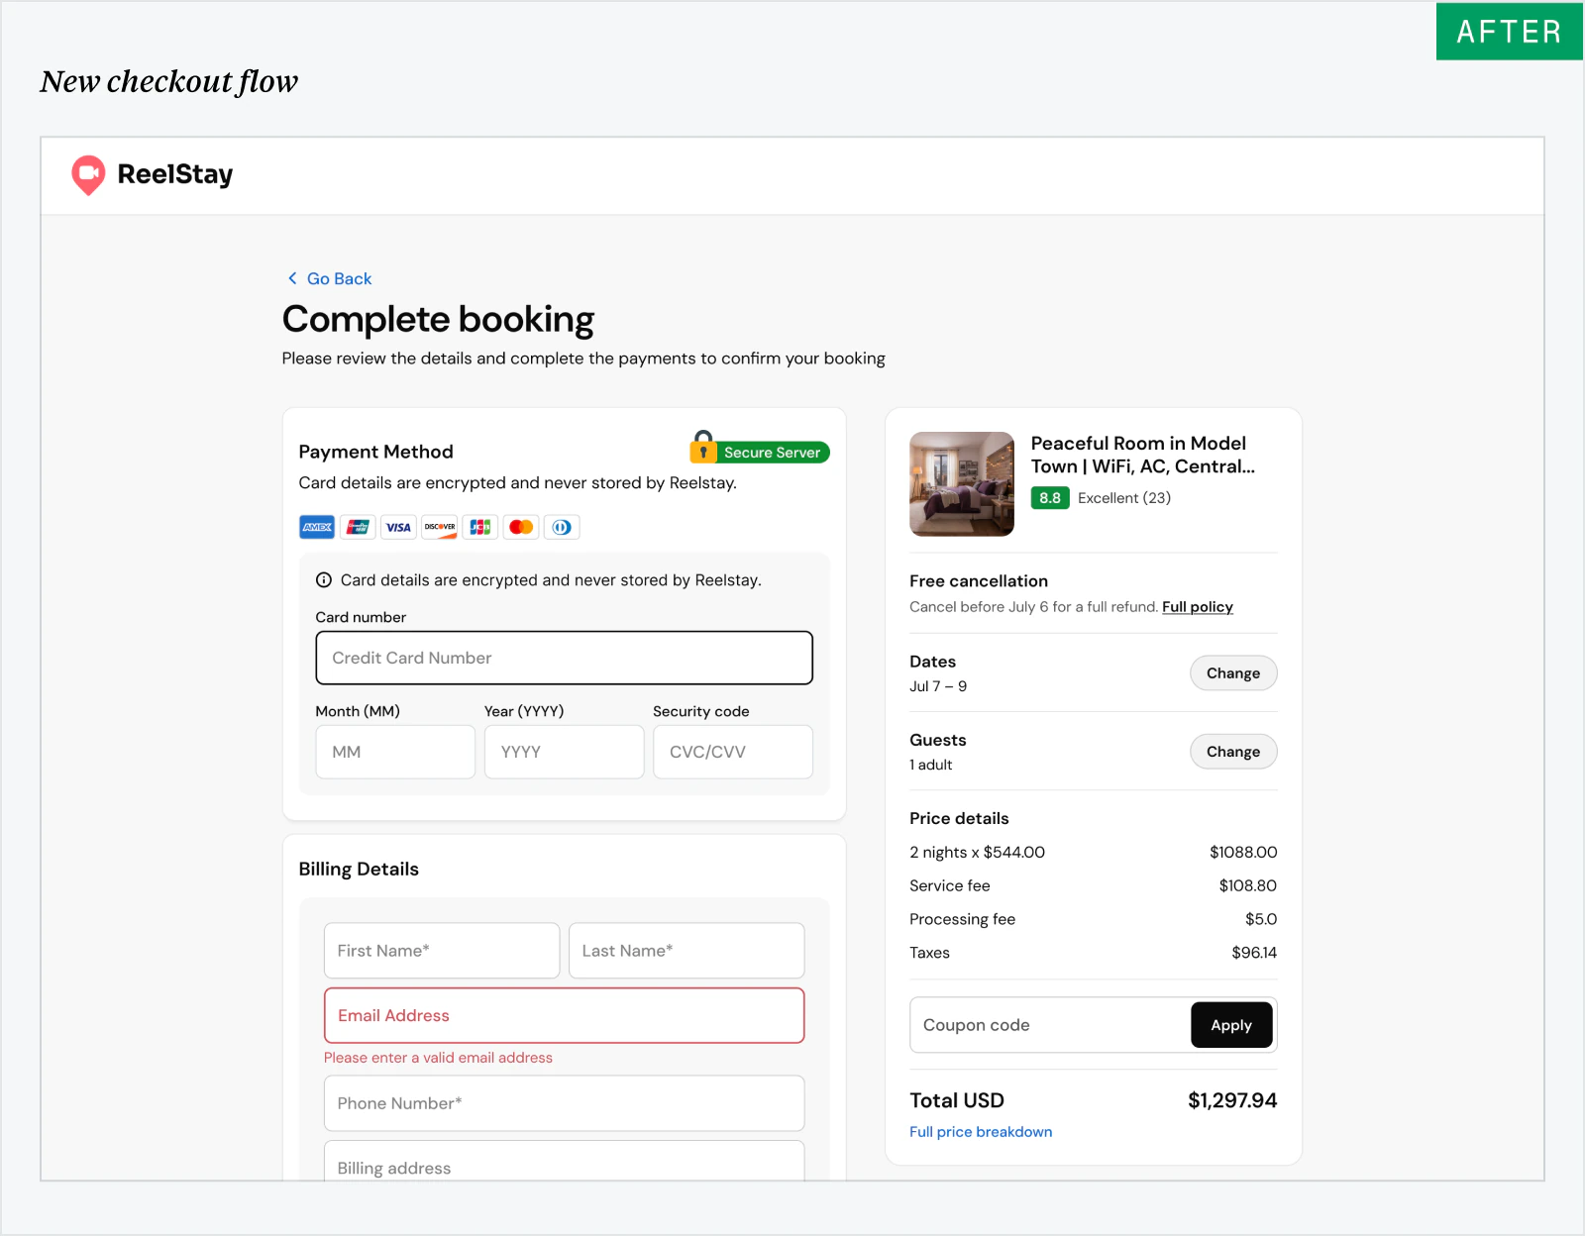1585x1236 pixels.
Task: Go back using the Go Back link
Action: [x=330, y=279]
